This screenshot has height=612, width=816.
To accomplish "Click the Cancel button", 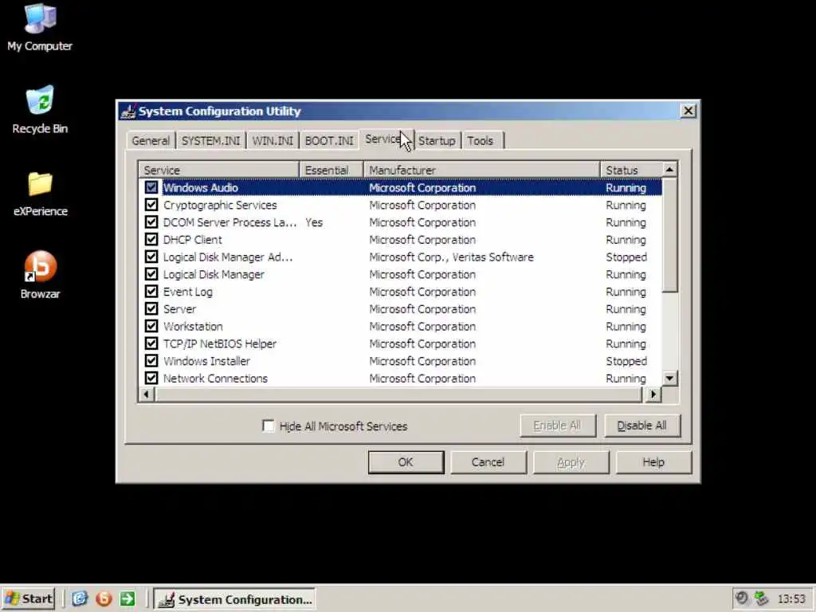I will click(x=488, y=462).
